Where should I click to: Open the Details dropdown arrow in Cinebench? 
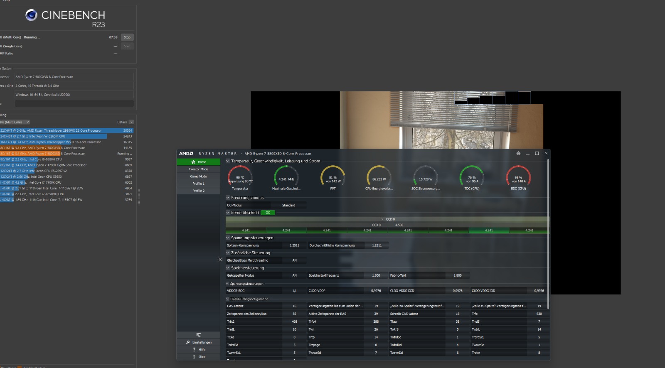coord(131,122)
